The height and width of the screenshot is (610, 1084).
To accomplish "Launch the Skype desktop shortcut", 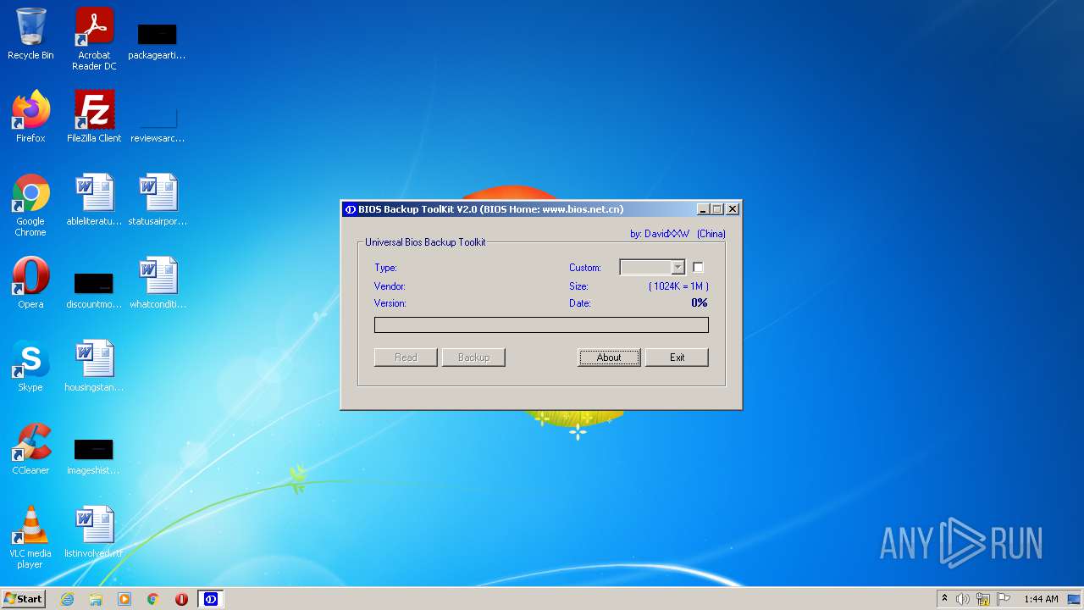I will click(30, 366).
